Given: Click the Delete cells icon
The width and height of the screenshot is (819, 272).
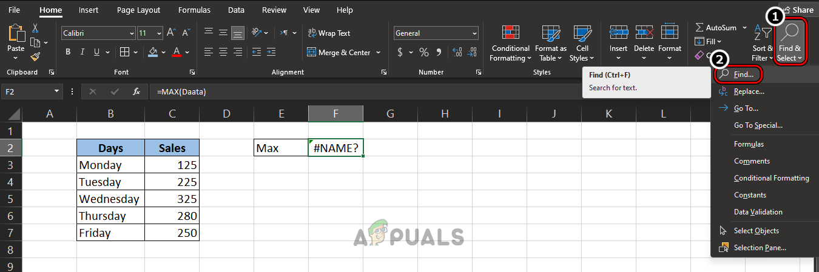Looking at the screenshot, I should (x=644, y=32).
